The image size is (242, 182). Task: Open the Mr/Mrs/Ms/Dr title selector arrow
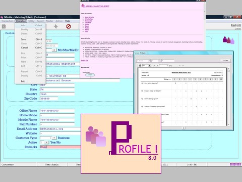54,50
